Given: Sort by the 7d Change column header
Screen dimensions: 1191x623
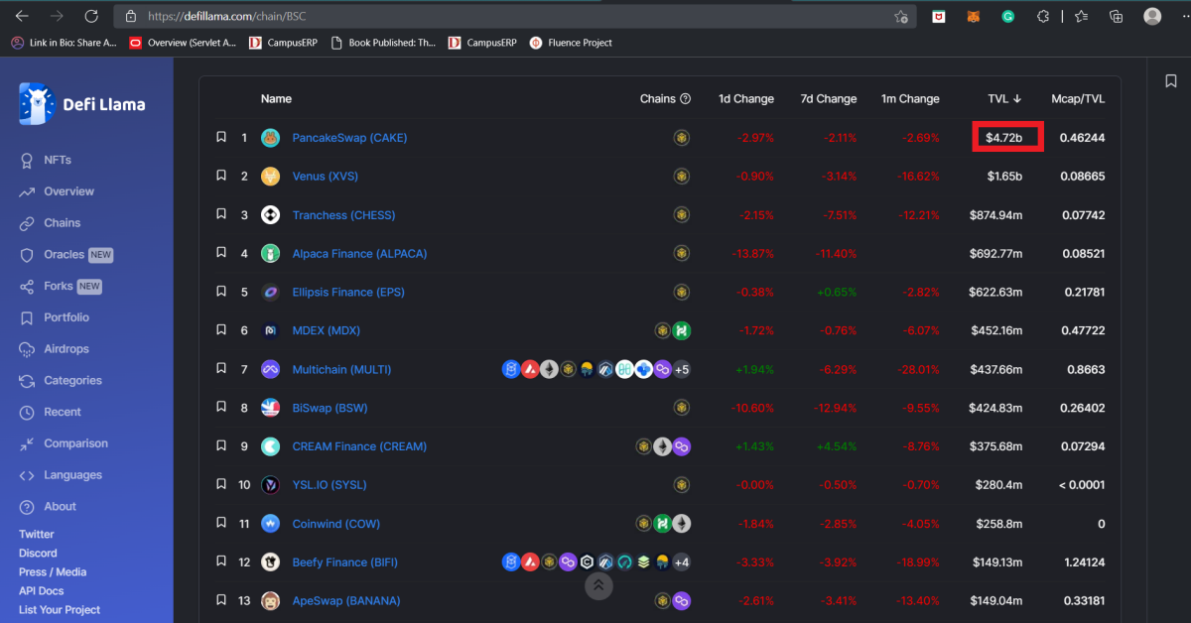Looking at the screenshot, I should point(828,99).
